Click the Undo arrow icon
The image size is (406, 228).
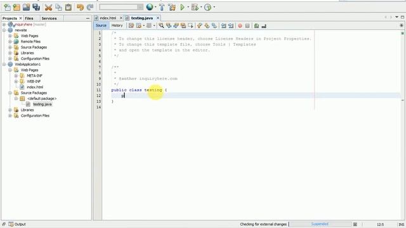tap(81, 7)
